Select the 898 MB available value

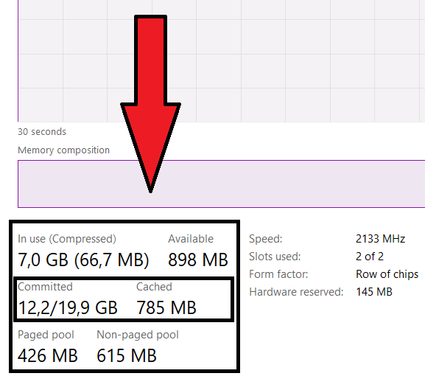tap(198, 260)
